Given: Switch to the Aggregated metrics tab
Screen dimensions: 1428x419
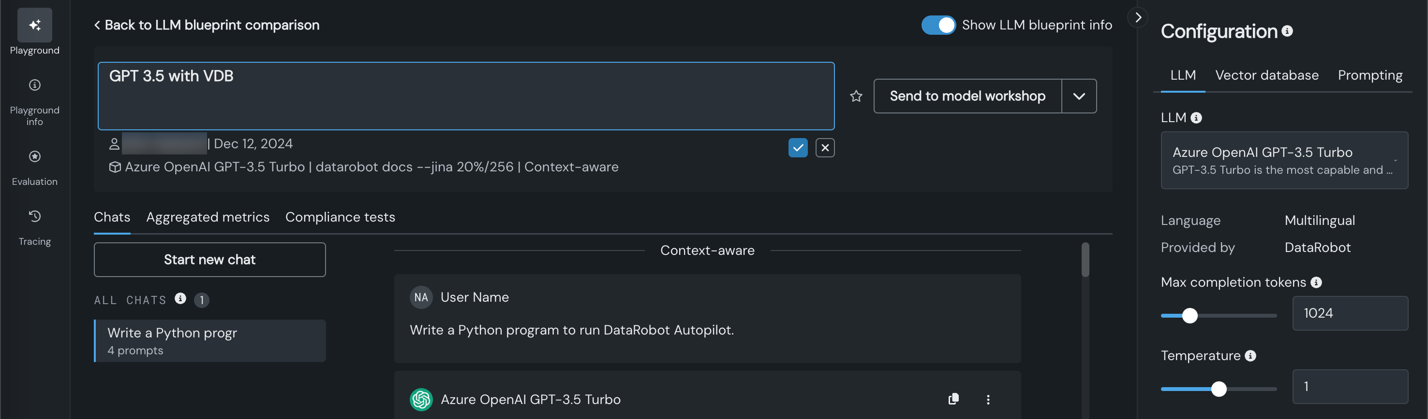Looking at the screenshot, I should tap(208, 217).
